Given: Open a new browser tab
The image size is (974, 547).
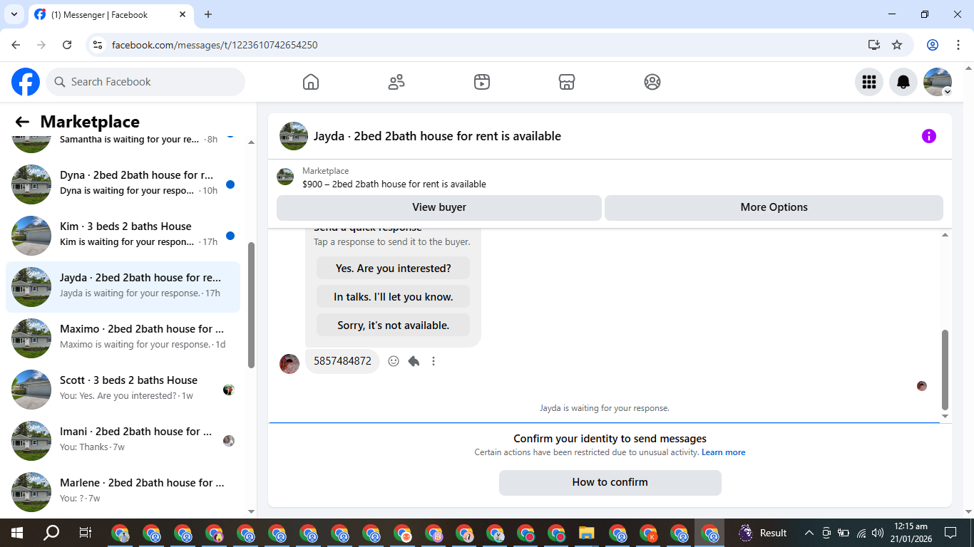Looking at the screenshot, I should point(208,14).
